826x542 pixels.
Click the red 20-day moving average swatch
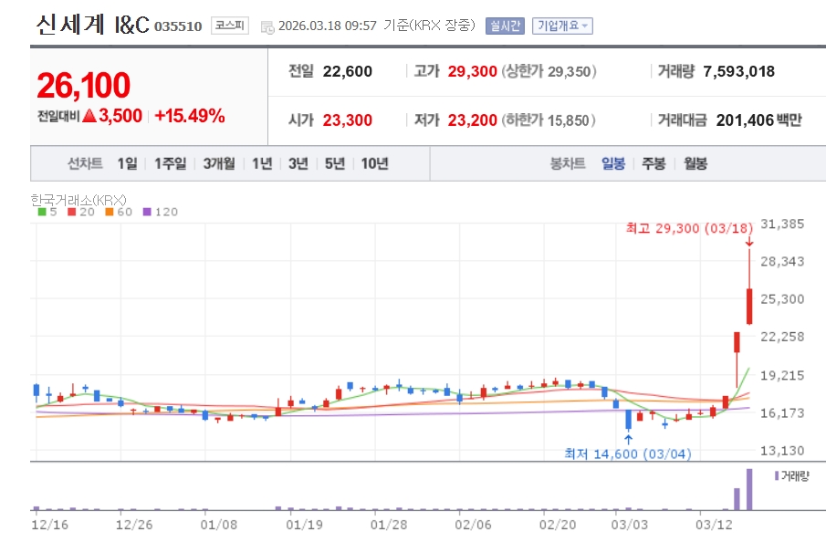[72, 213]
